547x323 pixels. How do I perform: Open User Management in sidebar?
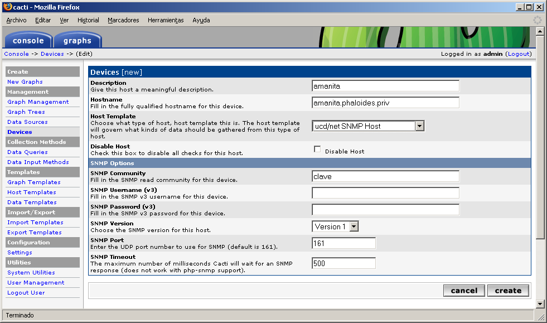tap(36, 282)
